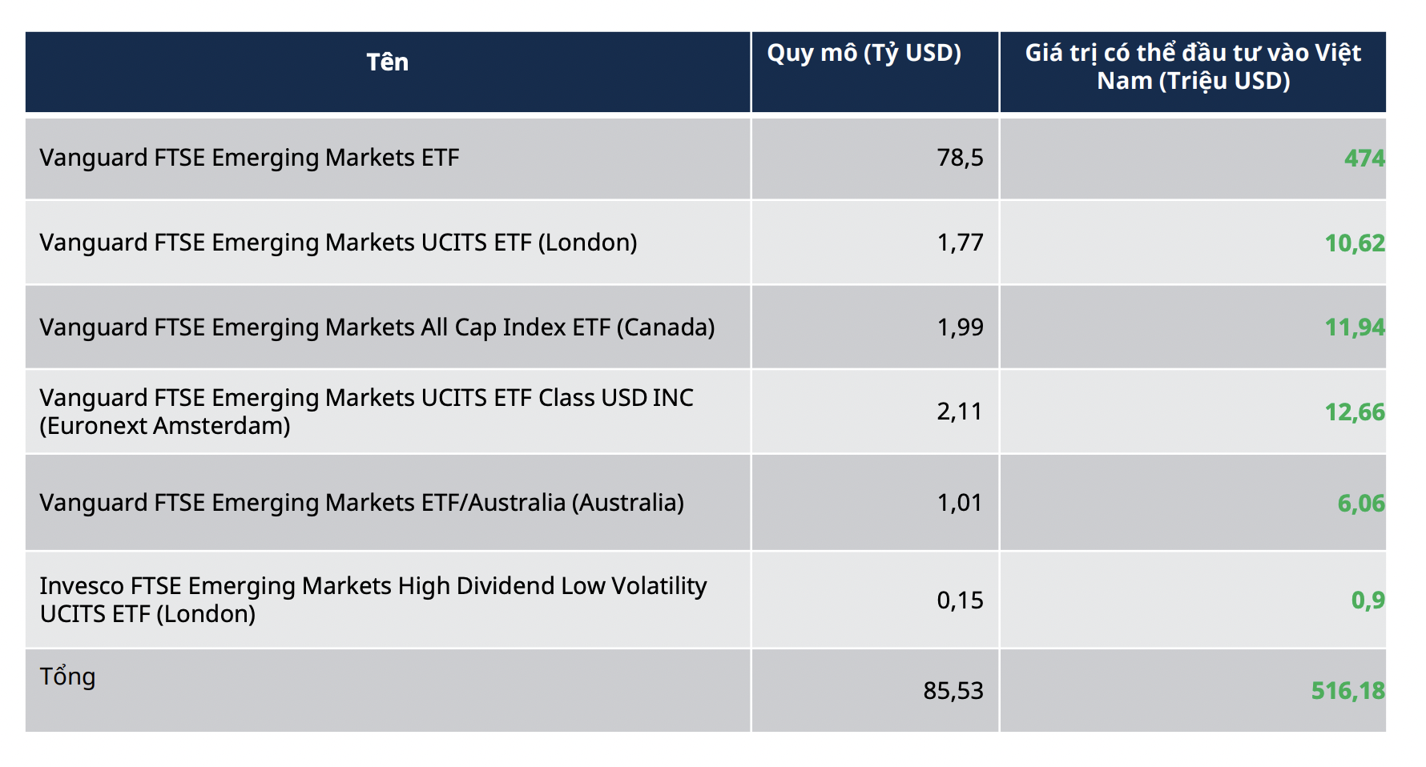The height and width of the screenshot is (767, 1426).
Task: Select the ETF/Australia fund name cell
Action: (361, 503)
